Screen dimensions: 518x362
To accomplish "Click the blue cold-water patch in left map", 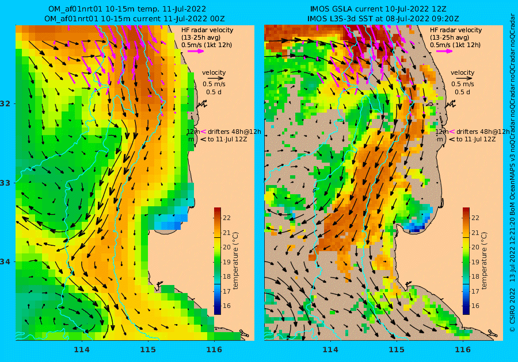I will click(172, 222).
